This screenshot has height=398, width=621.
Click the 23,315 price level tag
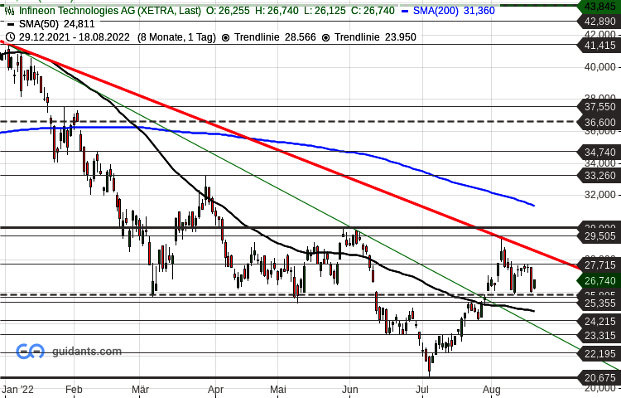pos(599,335)
